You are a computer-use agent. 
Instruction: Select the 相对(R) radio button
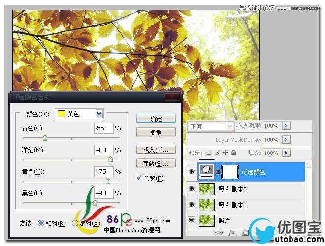pyautogui.click(x=41, y=223)
